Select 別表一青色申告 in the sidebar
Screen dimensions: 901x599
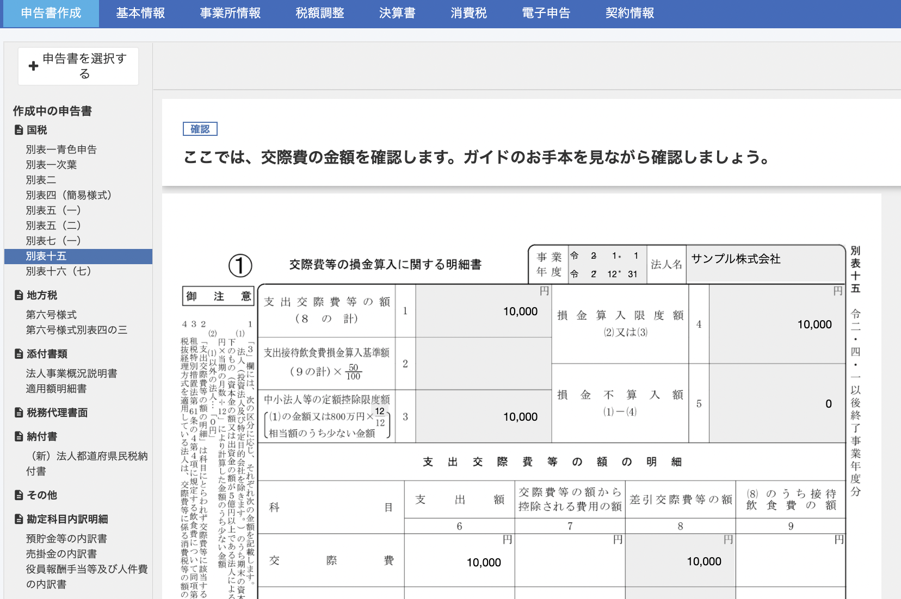(x=61, y=149)
